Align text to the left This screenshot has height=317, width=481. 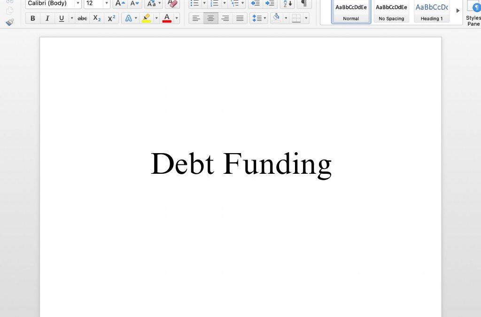196,18
